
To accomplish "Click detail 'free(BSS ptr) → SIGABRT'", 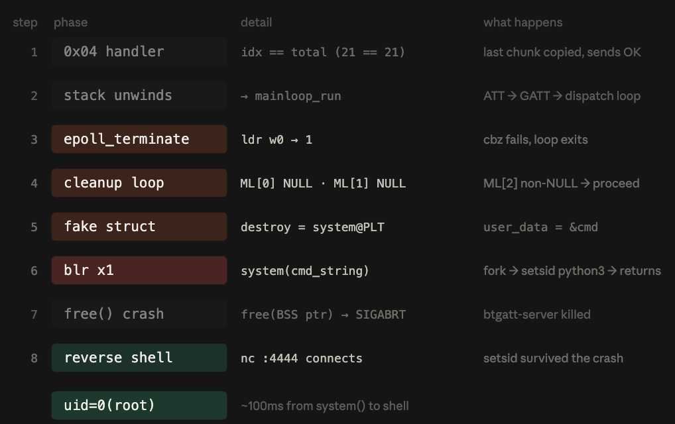I will [323, 315].
